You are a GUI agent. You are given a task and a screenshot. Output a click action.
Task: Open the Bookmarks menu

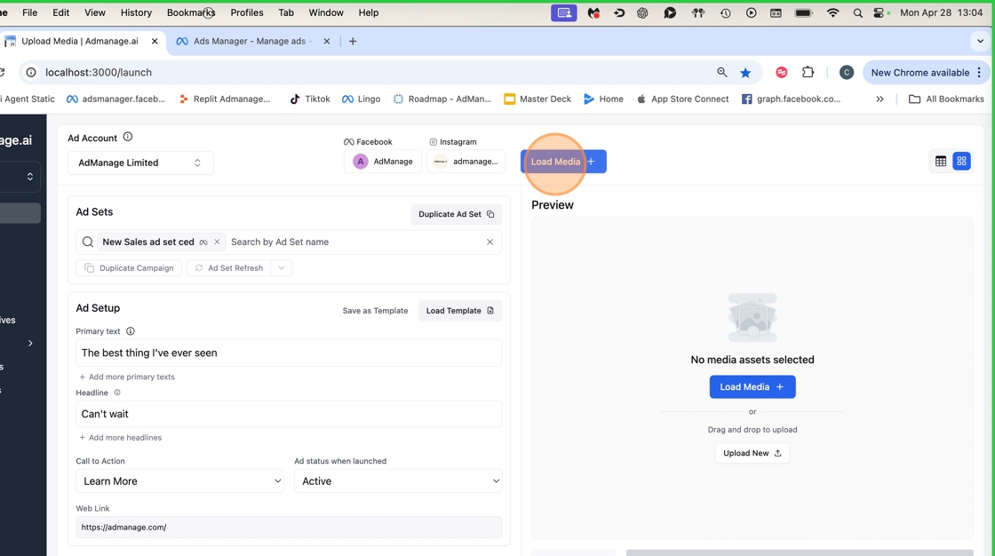point(191,12)
